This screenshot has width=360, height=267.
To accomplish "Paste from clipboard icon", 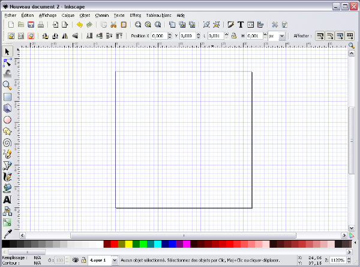I will (x=124, y=25).
